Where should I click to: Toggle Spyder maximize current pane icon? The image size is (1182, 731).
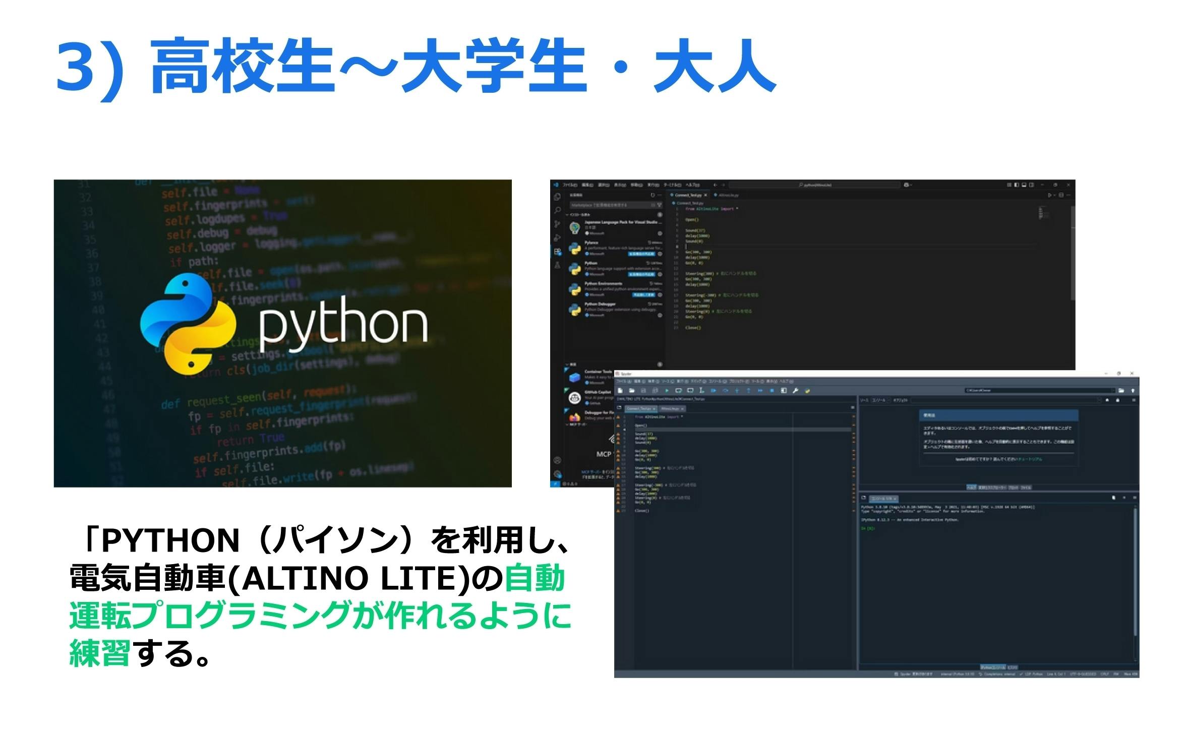pos(783,391)
